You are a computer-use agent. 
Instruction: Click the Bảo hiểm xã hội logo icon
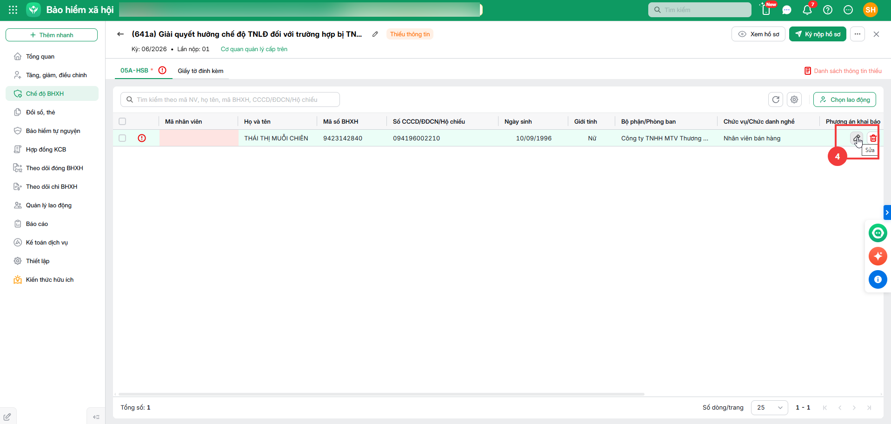pos(33,10)
